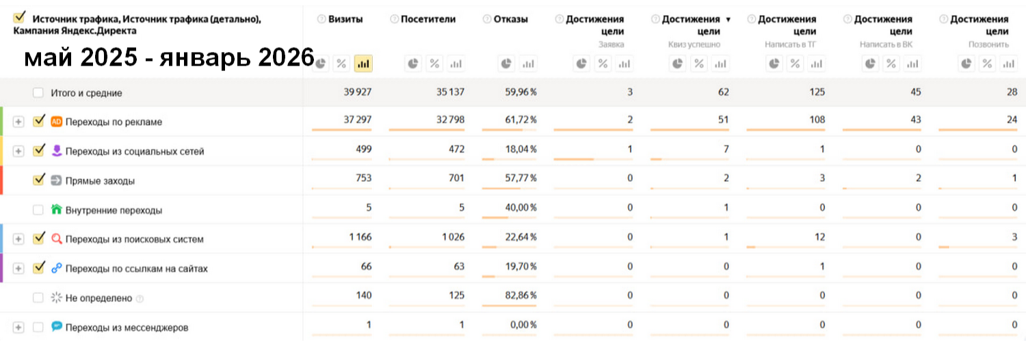Click bar chart icon under Отказы column
The height and width of the screenshot is (341, 1026).
527,64
